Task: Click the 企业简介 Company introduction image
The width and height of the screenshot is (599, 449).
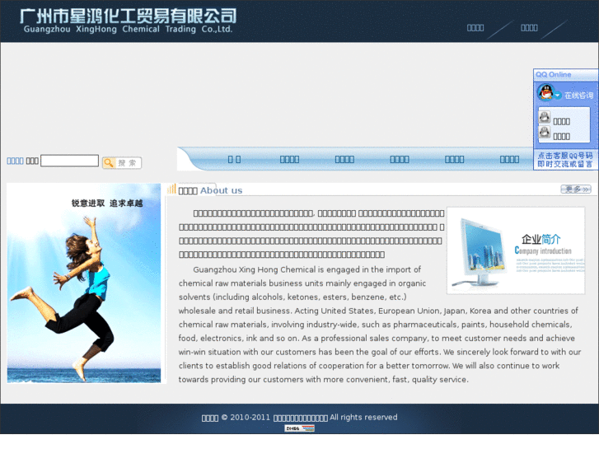Action: click(x=516, y=250)
